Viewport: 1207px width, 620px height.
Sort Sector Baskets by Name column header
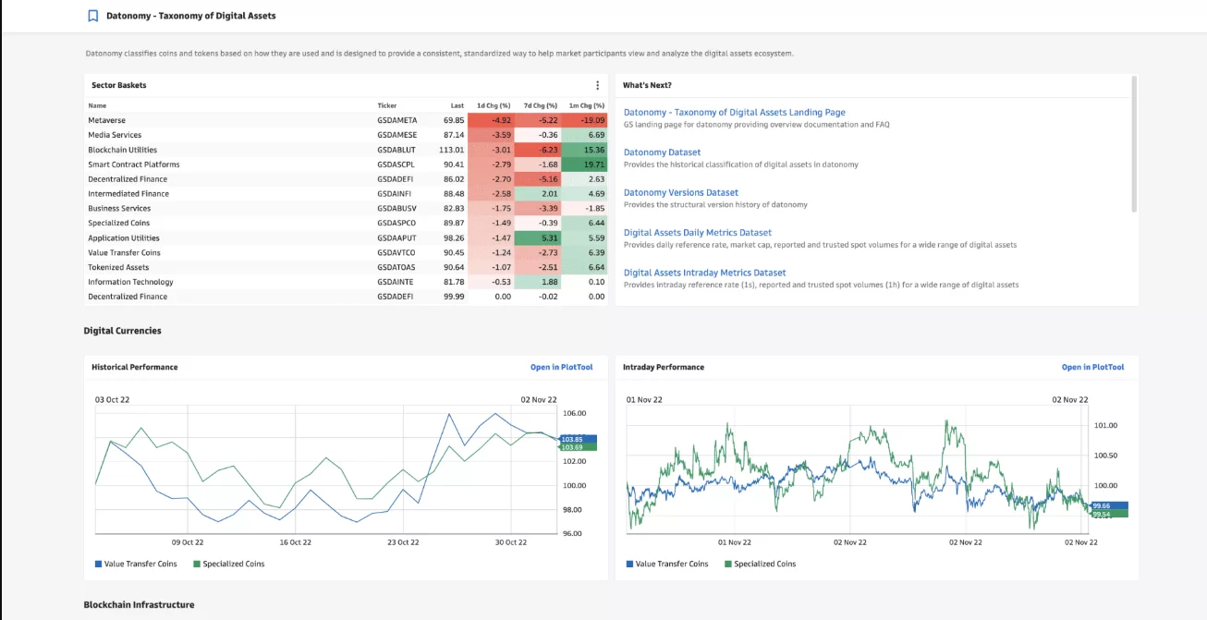(98, 105)
